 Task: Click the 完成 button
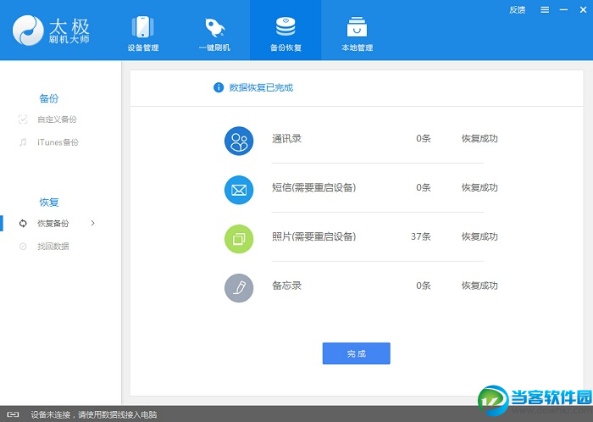pos(357,353)
